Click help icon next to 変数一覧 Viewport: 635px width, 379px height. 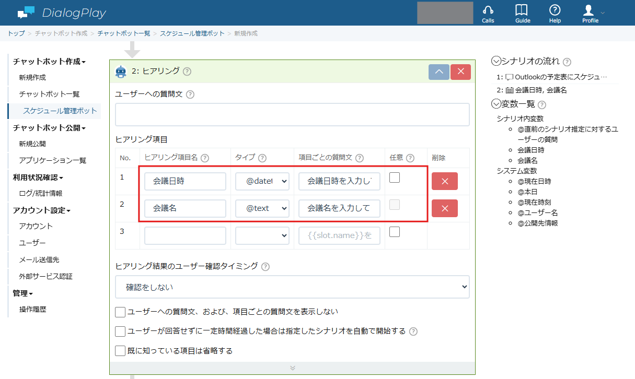pyautogui.click(x=542, y=104)
